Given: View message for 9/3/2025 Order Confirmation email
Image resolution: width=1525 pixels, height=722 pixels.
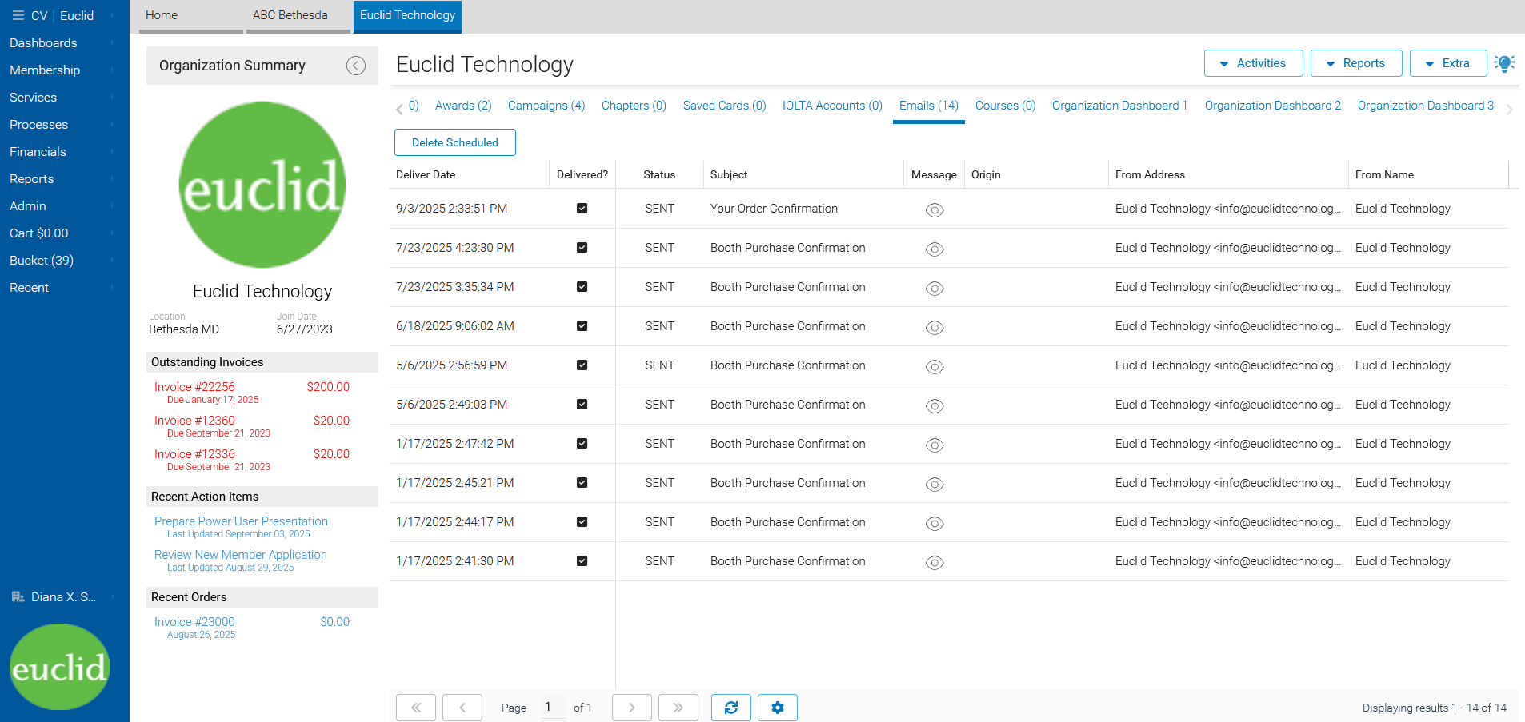Looking at the screenshot, I should [935, 209].
